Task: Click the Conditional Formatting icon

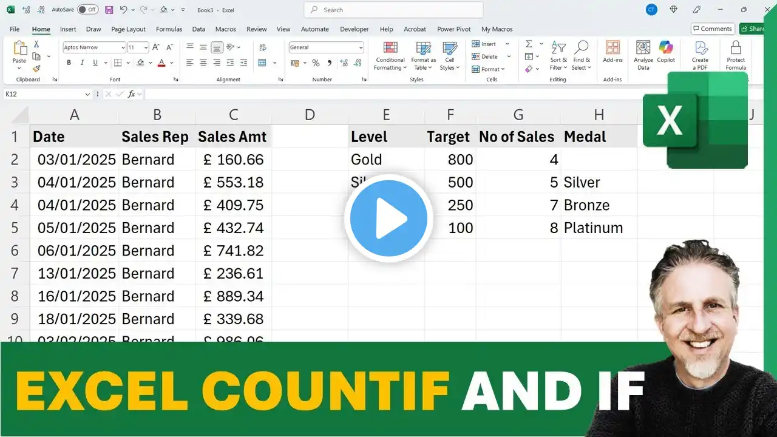Action: click(x=390, y=49)
